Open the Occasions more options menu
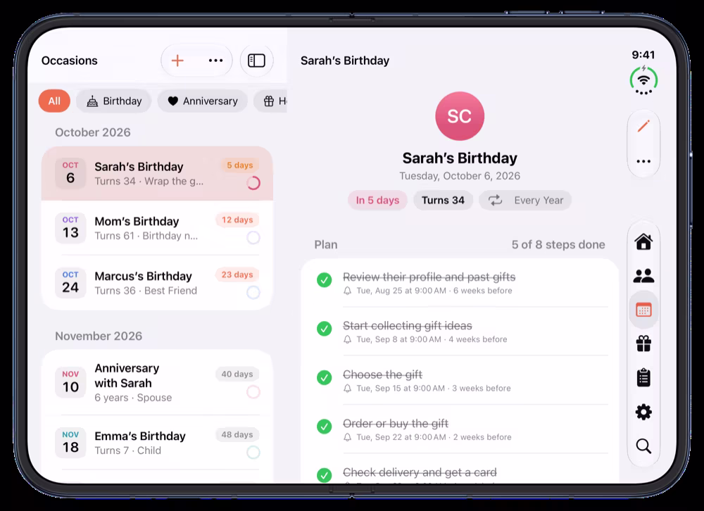Image resolution: width=704 pixels, height=511 pixels. coord(215,61)
